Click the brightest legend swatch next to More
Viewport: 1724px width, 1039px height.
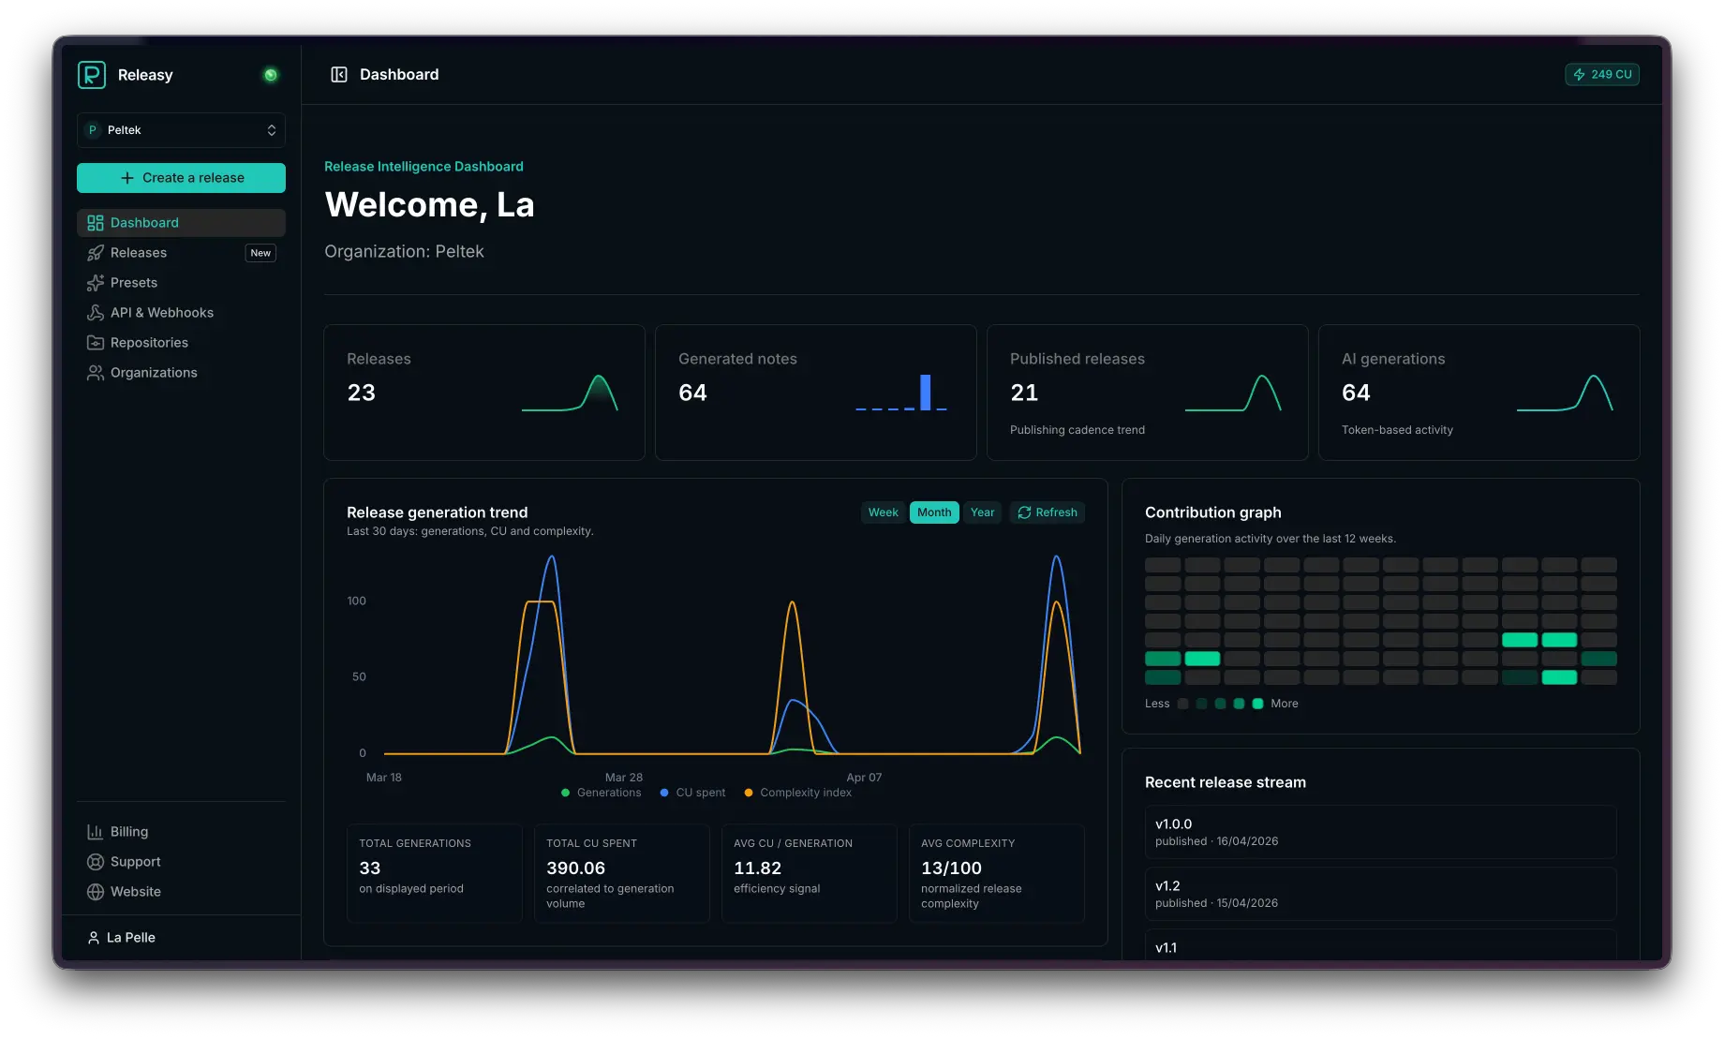pos(1257,704)
